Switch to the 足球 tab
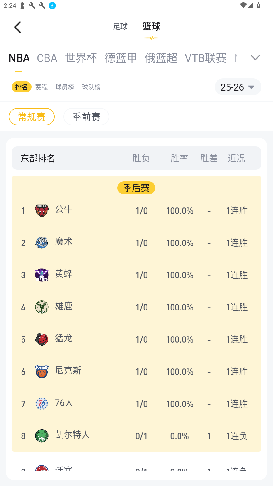Image resolution: width=273 pixels, height=486 pixels. pyautogui.click(x=120, y=26)
